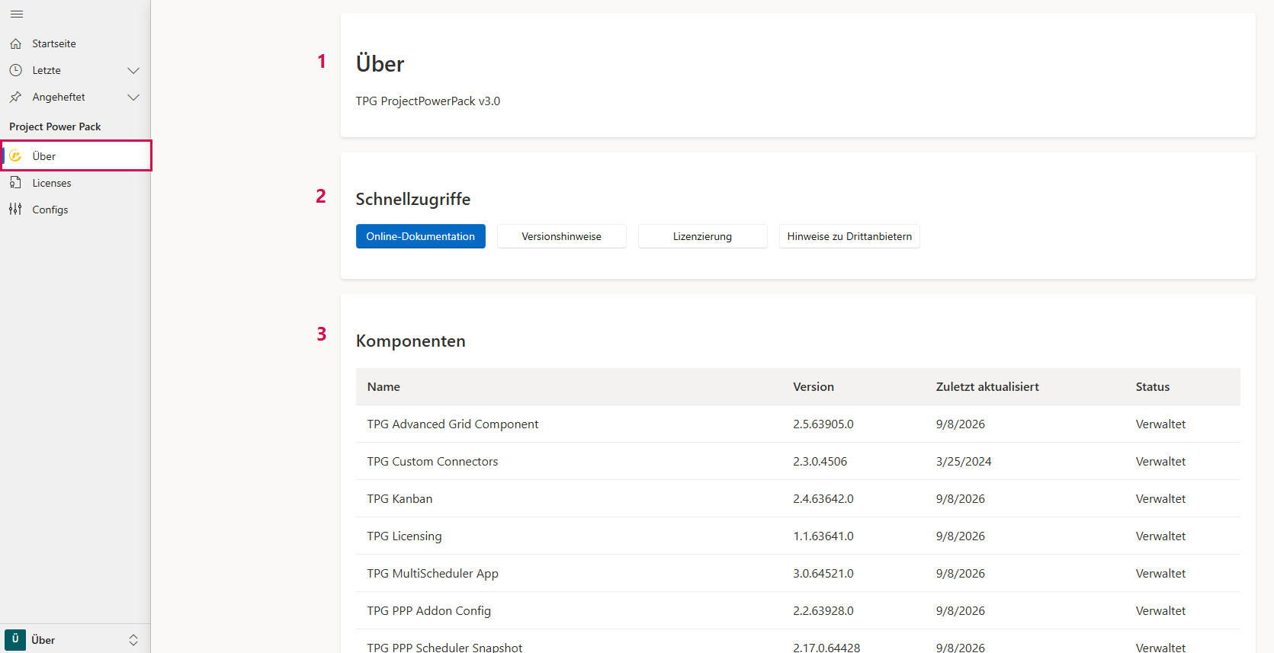This screenshot has height=653, width=1274.
Task: Select TPG Advanced Grid Component row name
Action: (x=453, y=424)
